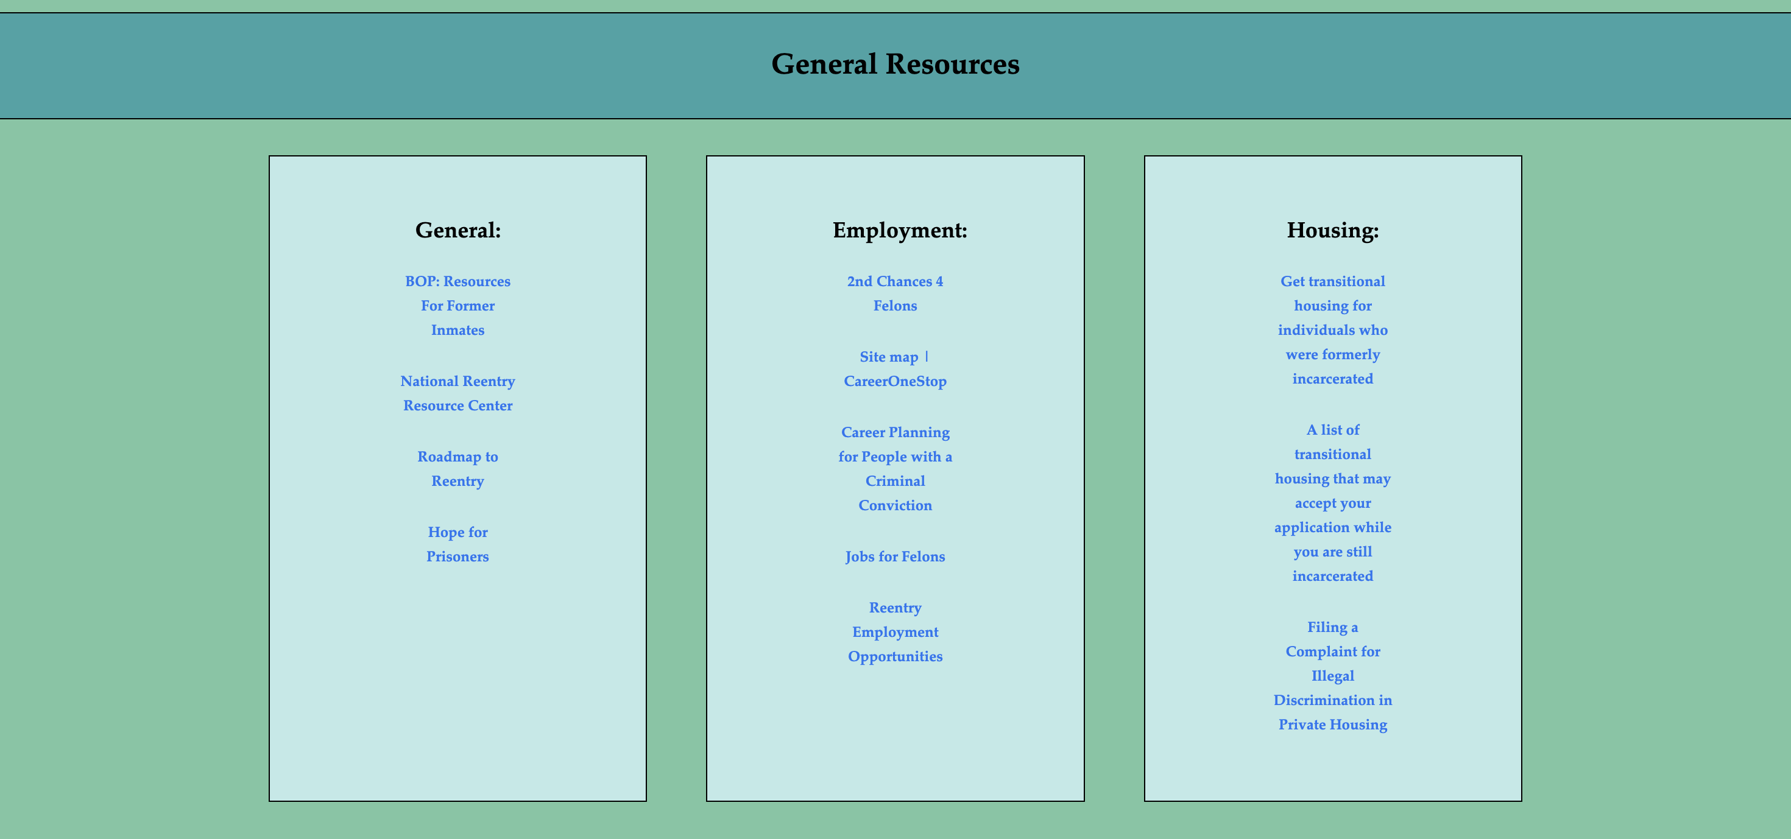1791x839 pixels.
Task: Open BOP: Resources For Former Inmates link
Action: pyautogui.click(x=457, y=306)
